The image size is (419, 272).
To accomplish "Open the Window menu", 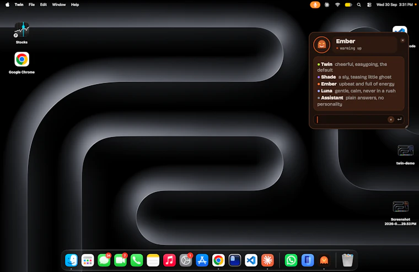I will (x=59, y=4).
